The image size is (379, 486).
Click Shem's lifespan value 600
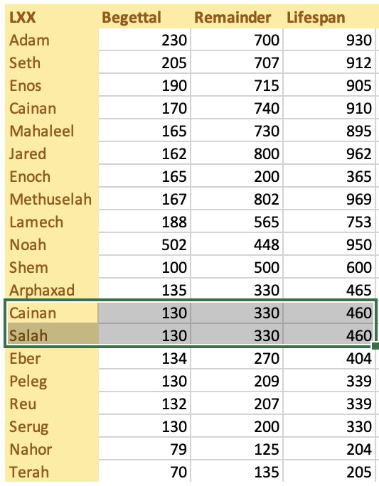(x=329, y=267)
